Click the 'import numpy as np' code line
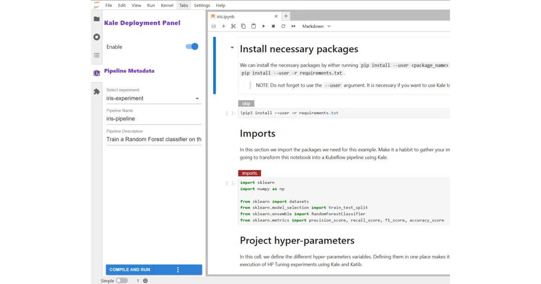Viewport: 541px width, 284px height. pos(262,189)
